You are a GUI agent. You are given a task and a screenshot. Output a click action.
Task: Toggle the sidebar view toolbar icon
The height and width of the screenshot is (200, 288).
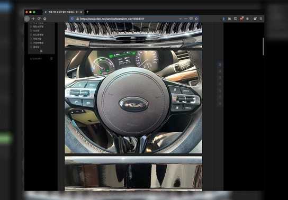coord(236,19)
